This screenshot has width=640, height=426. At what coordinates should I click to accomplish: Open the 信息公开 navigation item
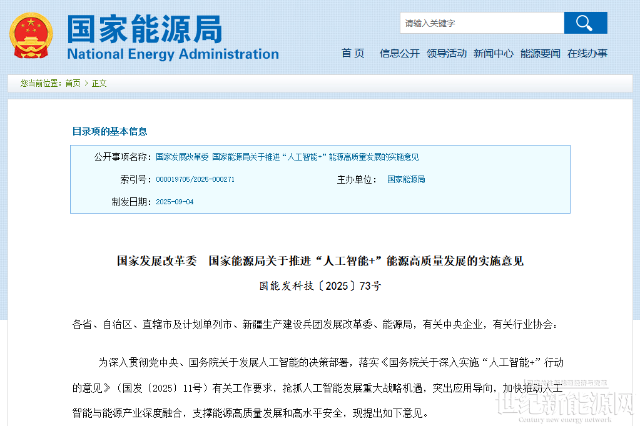pyautogui.click(x=399, y=53)
